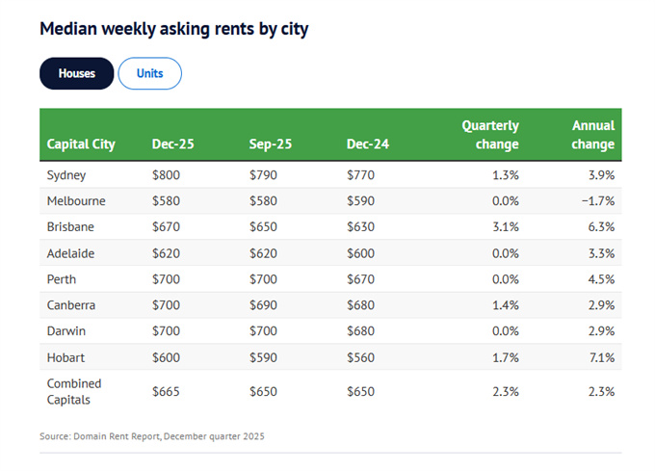Click Melbourne's −1.7% annual change value
Image resolution: width=655 pixels, height=471 pixels.
coord(596,201)
